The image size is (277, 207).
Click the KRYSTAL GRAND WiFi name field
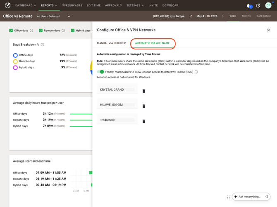click(117, 89)
